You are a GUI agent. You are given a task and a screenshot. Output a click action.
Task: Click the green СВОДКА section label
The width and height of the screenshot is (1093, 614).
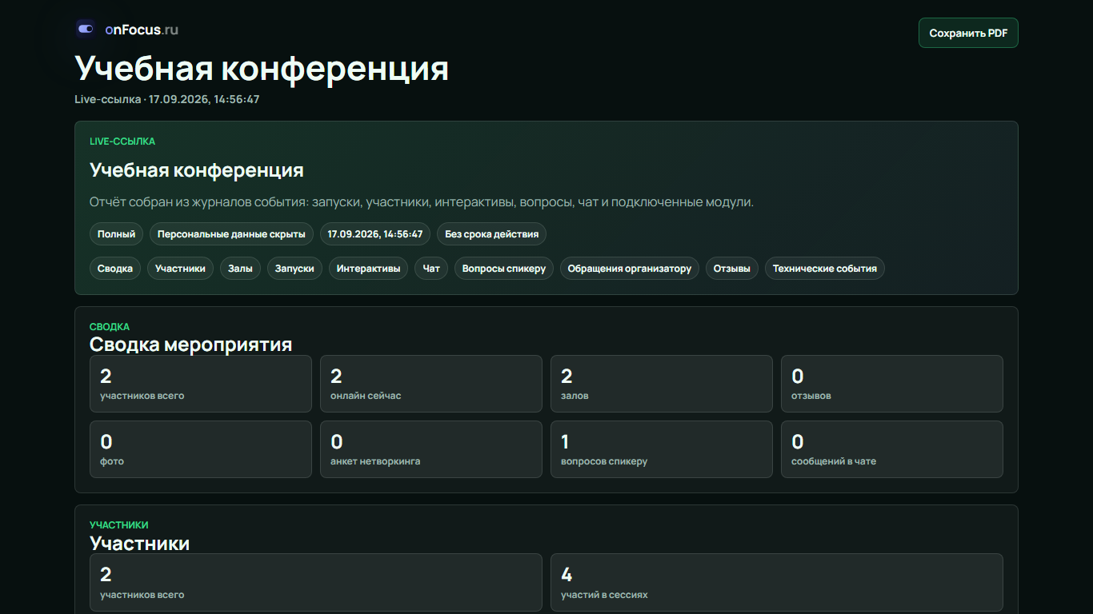[110, 327]
